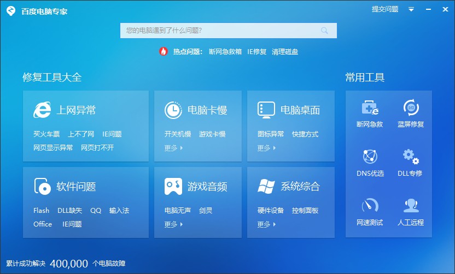
Task: Click the 游戏音频 category title
Action: [207, 187]
